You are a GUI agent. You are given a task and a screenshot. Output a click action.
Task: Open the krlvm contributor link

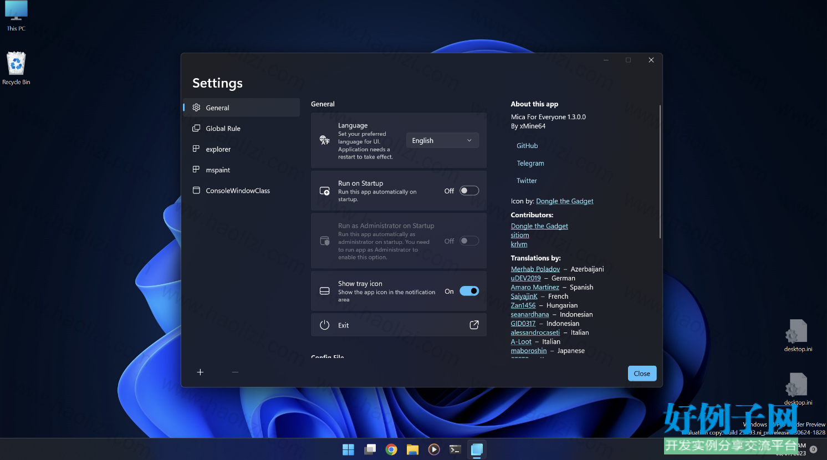519,244
